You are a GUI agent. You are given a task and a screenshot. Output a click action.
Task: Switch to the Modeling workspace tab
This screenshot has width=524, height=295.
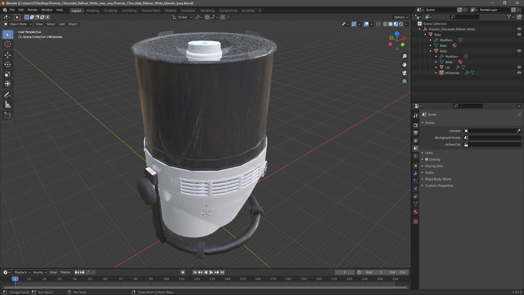[x=93, y=11]
